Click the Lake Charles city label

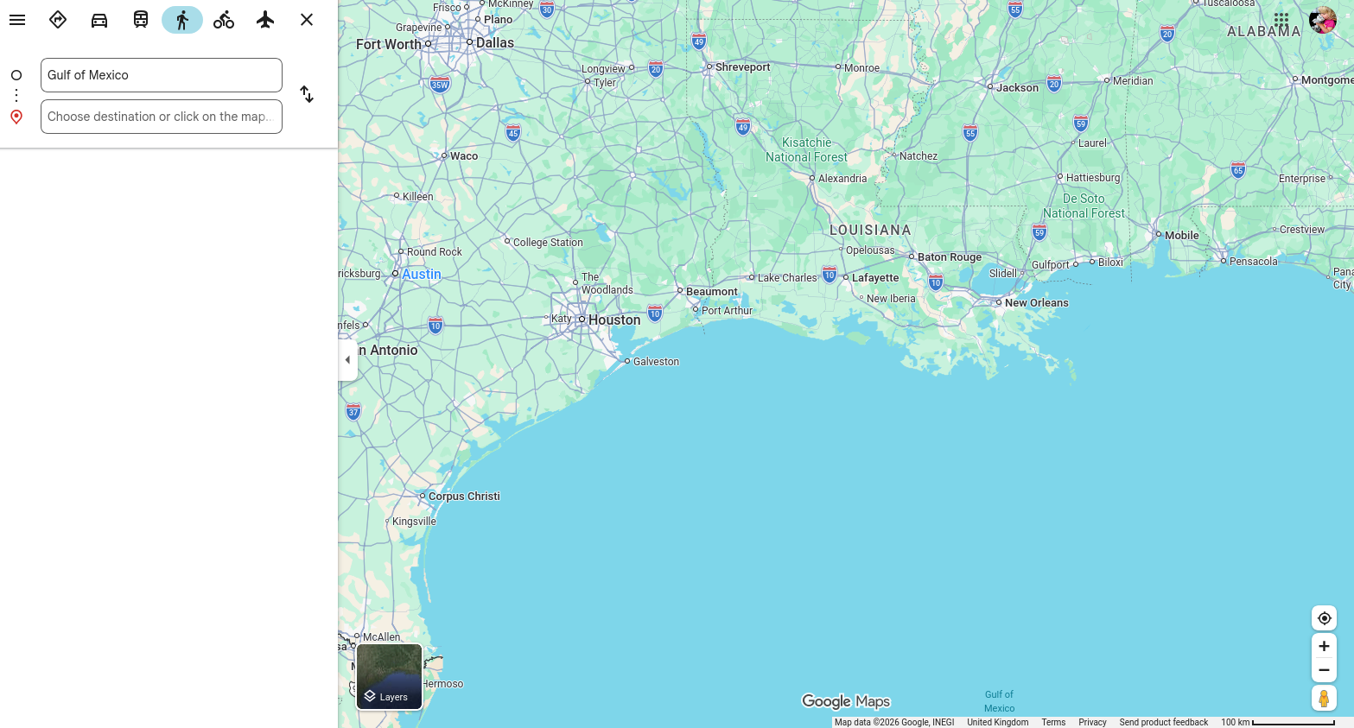787,278
